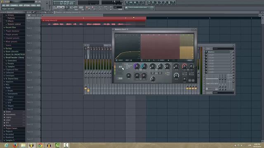Click the system clock in taskbar
Image resolution: width=264 pixels, height=148 pixels.
[257, 146]
